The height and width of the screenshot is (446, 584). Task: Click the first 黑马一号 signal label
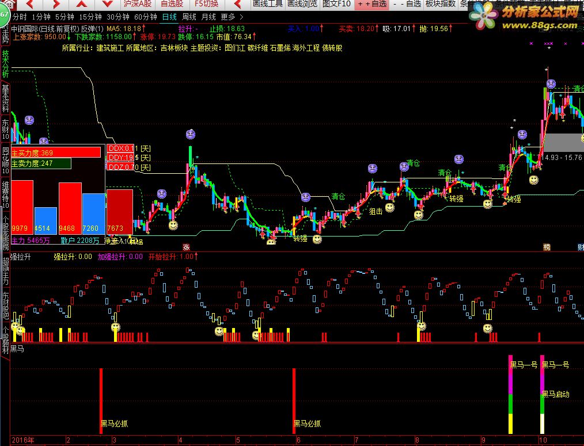(x=524, y=365)
